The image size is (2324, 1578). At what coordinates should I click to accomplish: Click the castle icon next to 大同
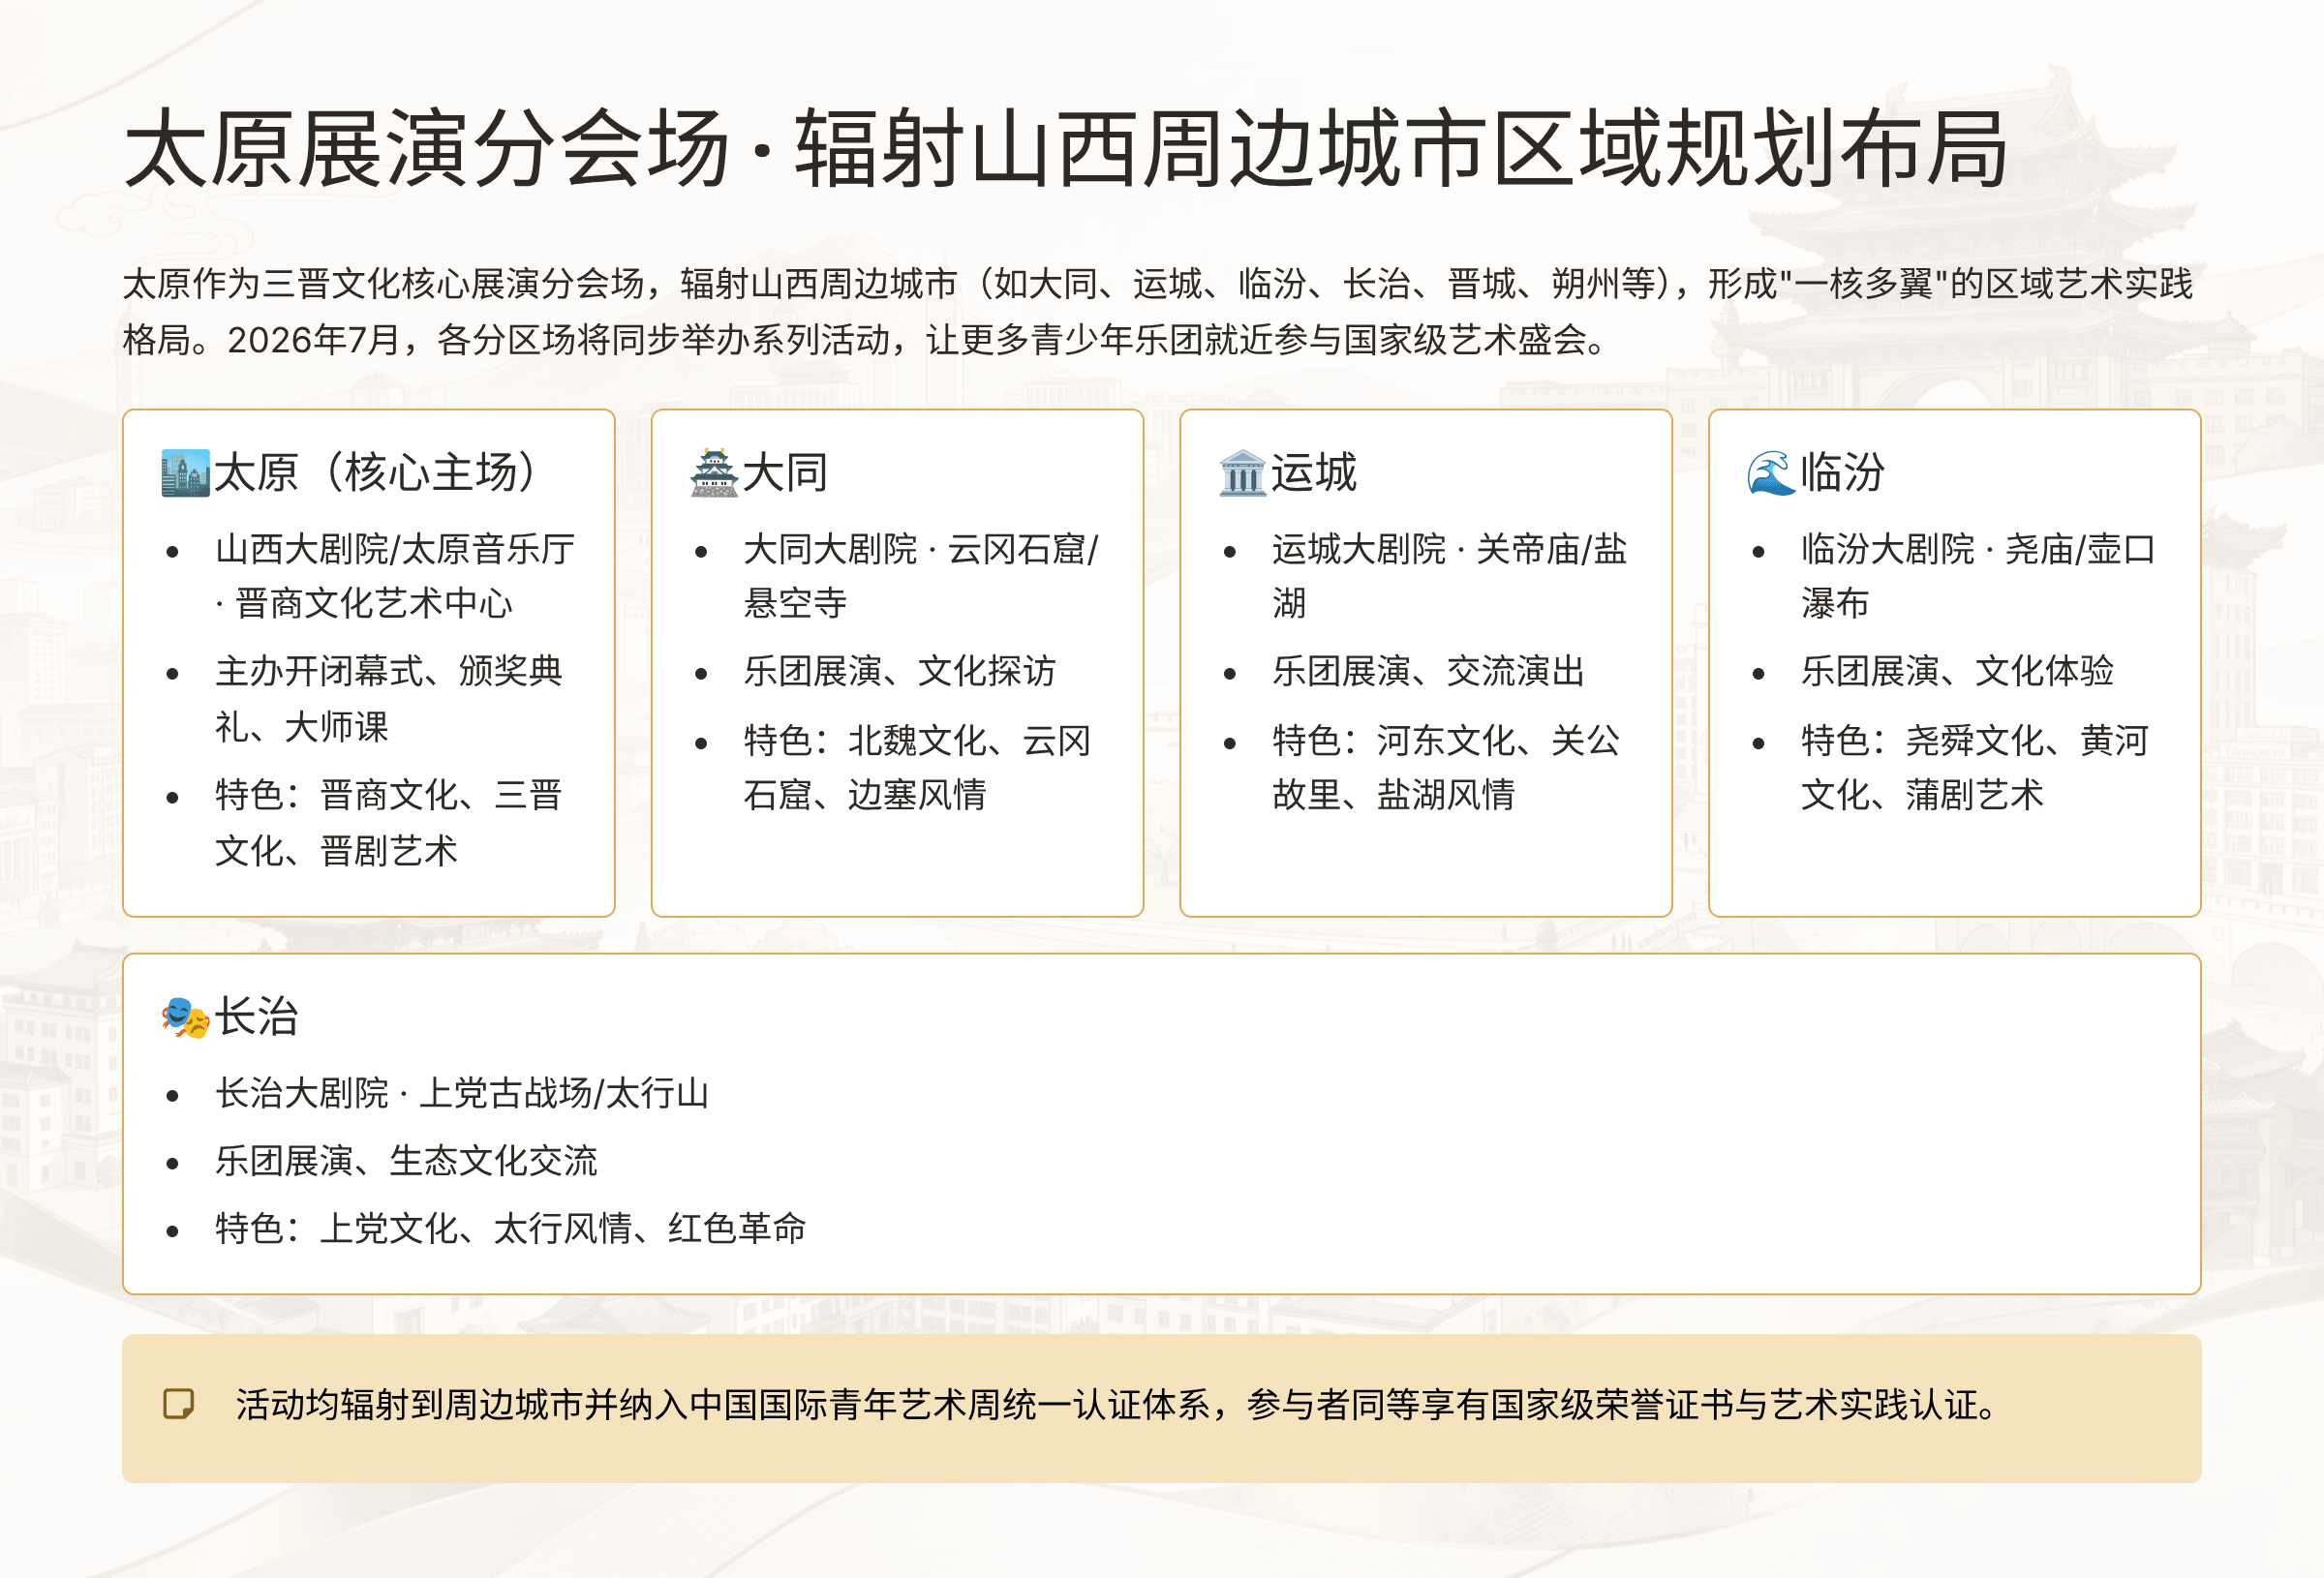click(x=714, y=473)
